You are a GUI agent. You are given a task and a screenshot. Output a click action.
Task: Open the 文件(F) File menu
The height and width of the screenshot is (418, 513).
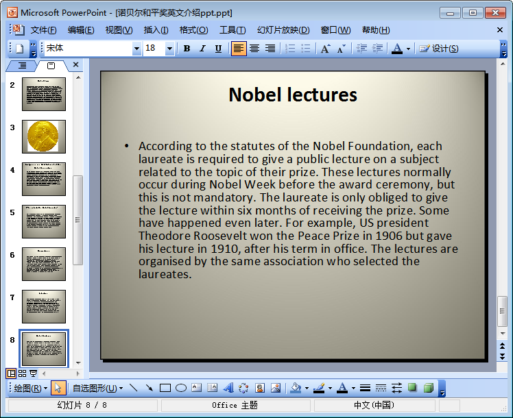tap(43, 30)
